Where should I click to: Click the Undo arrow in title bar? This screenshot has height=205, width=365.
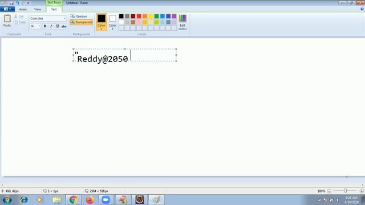coord(17,3)
